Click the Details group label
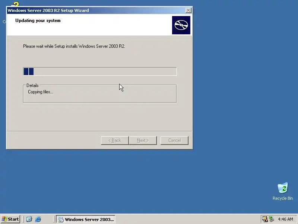The width and height of the screenshot is (298, 224). tap(32, 85)
